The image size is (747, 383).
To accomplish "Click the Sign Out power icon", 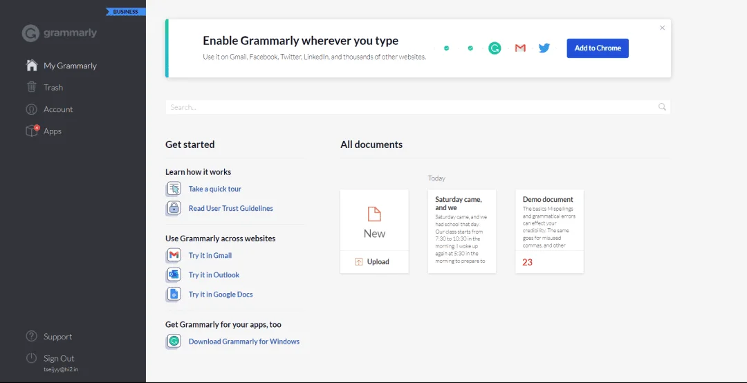I will click(x=31, y=358).
